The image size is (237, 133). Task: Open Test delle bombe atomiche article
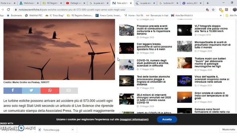pos(153,81)
